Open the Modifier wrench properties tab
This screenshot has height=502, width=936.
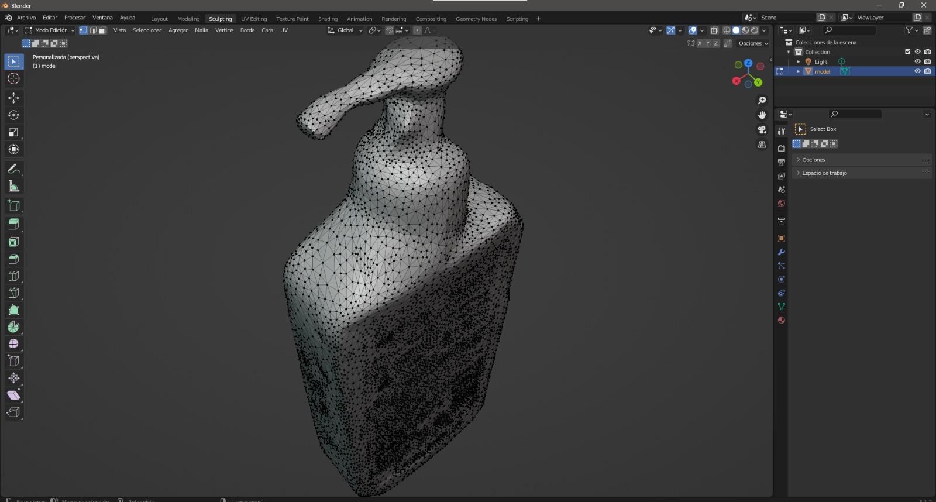[x=781, y=252]
